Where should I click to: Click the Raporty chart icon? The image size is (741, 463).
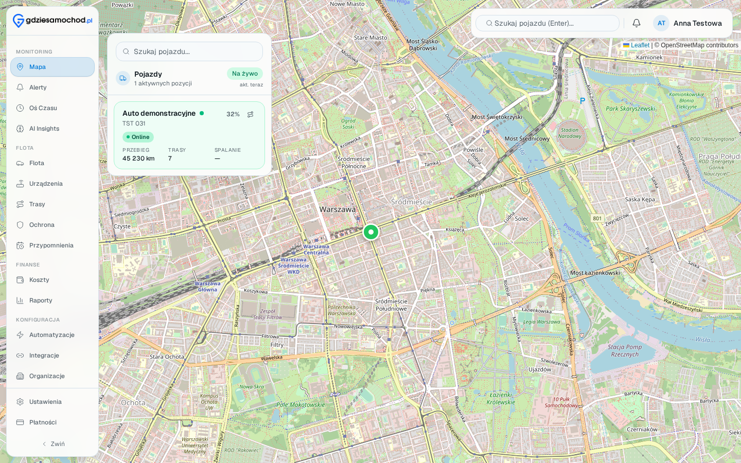20,300
